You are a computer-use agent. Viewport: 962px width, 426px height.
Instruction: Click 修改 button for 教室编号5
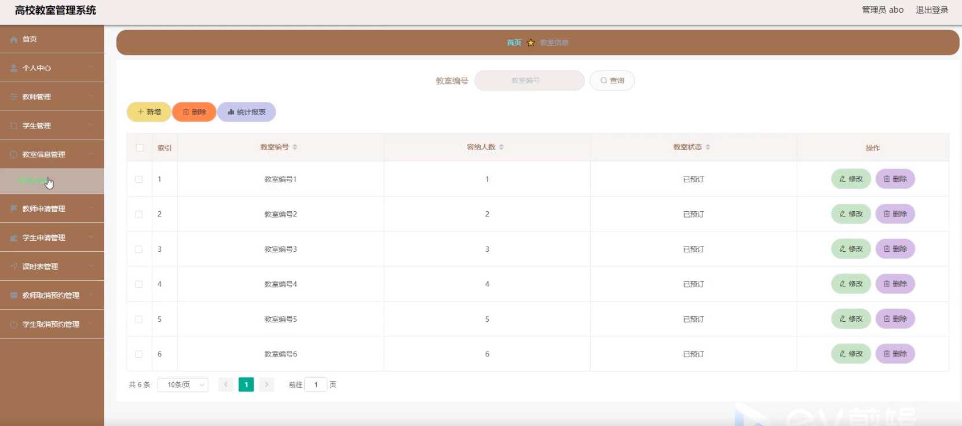[851, 319]
